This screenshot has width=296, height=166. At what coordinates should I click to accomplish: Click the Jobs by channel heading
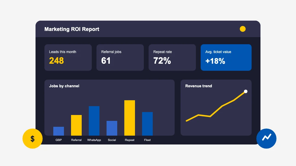pos(64,86)
